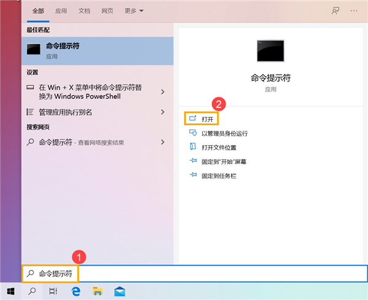Click the Windows Start button
This screenshot has width=368, height=300.
click(x=10, y=291)
